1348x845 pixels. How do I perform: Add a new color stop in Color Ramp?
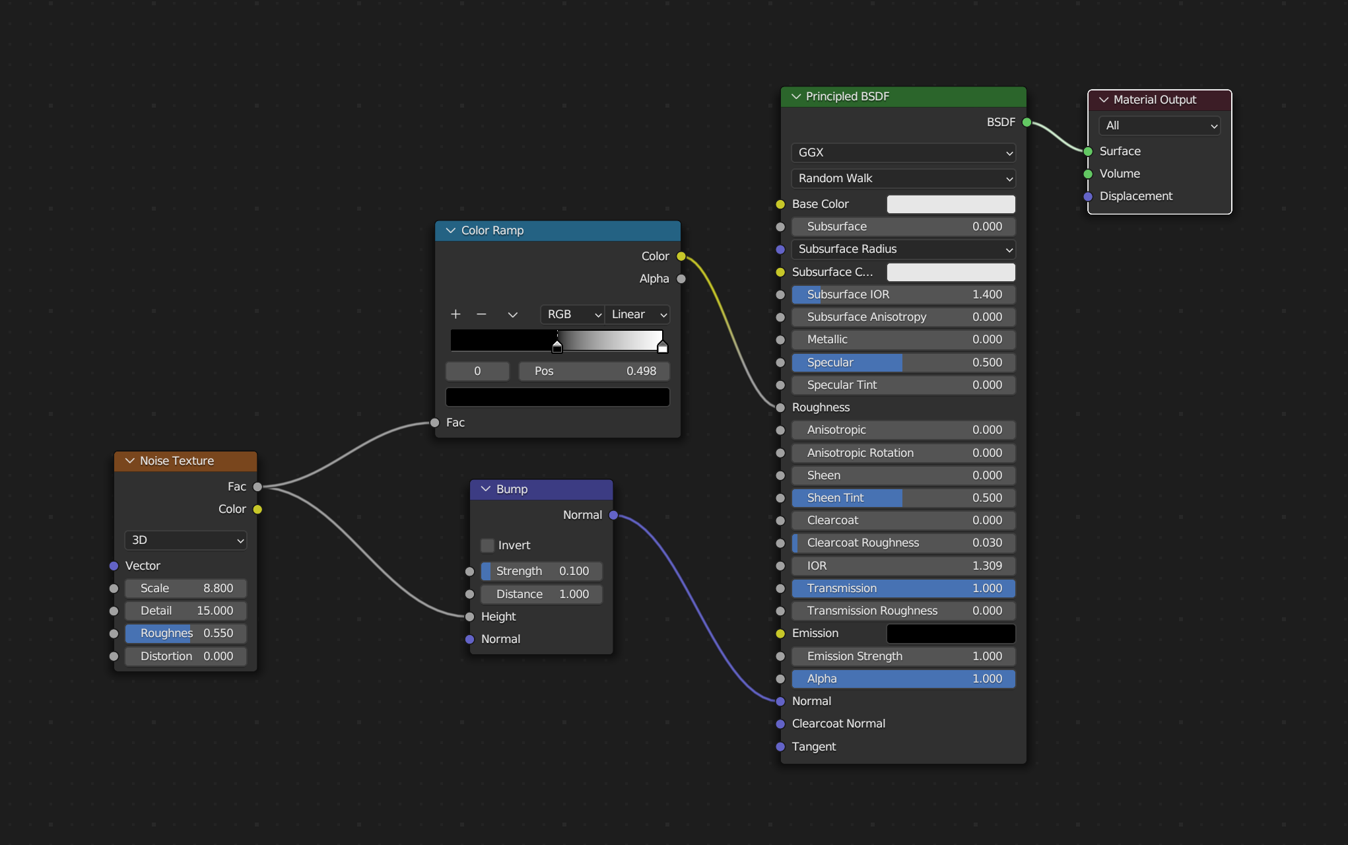pos(455,314)
